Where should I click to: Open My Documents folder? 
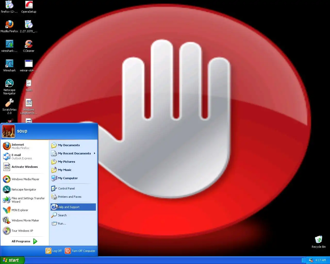coord(73,145)
